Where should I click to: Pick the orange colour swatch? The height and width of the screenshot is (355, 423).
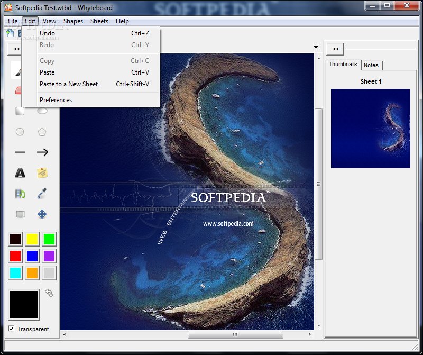pos(32,273)
